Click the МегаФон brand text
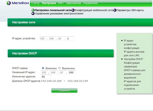This screenshot has height=111, width=153. point(20,3)
